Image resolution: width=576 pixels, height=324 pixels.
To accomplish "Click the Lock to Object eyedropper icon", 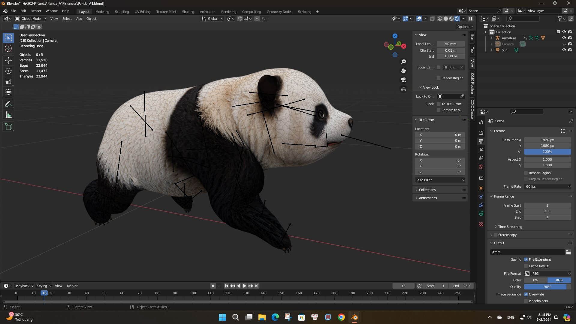I will 462,96.
